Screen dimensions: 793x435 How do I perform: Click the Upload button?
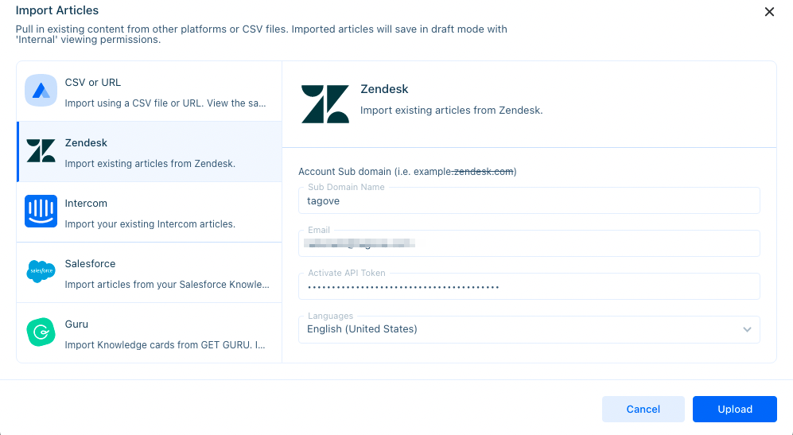click(x=735, y=410)
